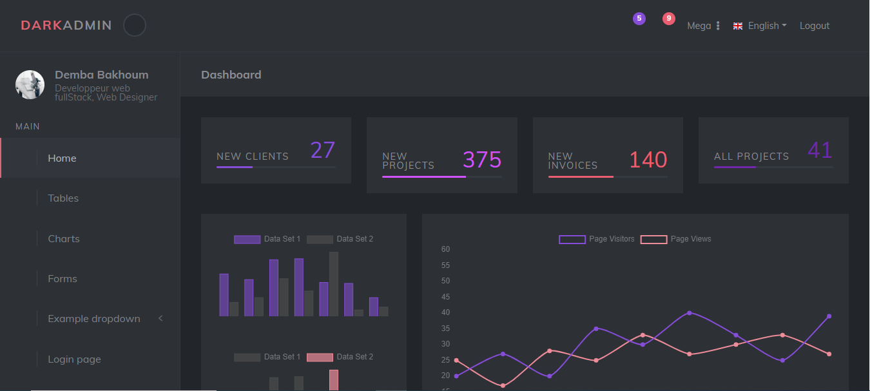This screenshot has width=870, height=391.
Task: Toggle Page Views legend in line chart
Action: tap(676, 239)
